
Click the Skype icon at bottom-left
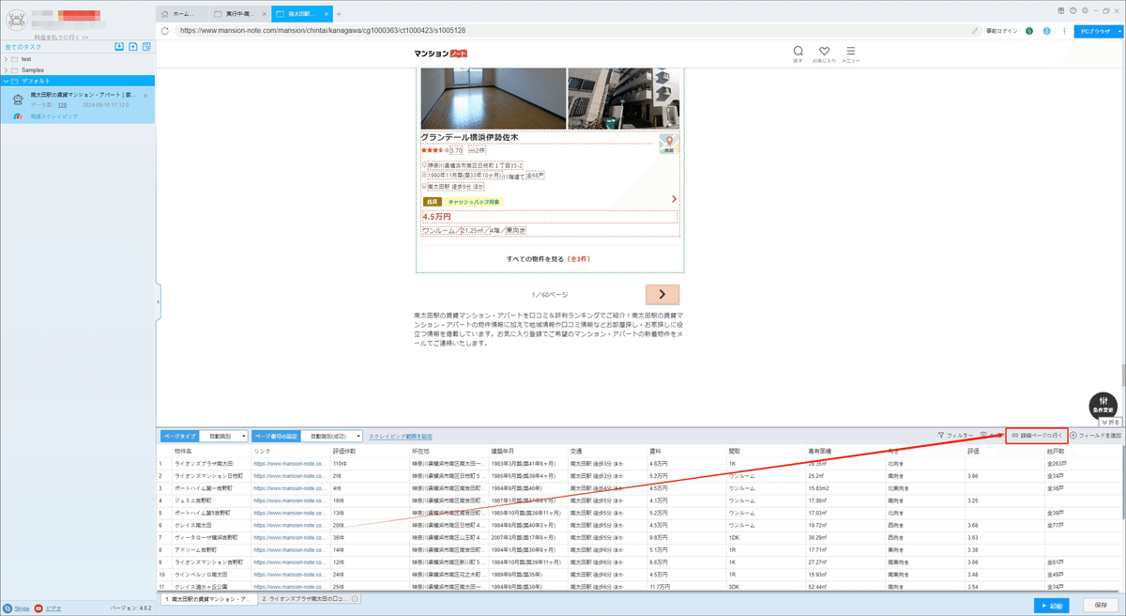coord(8,608)
